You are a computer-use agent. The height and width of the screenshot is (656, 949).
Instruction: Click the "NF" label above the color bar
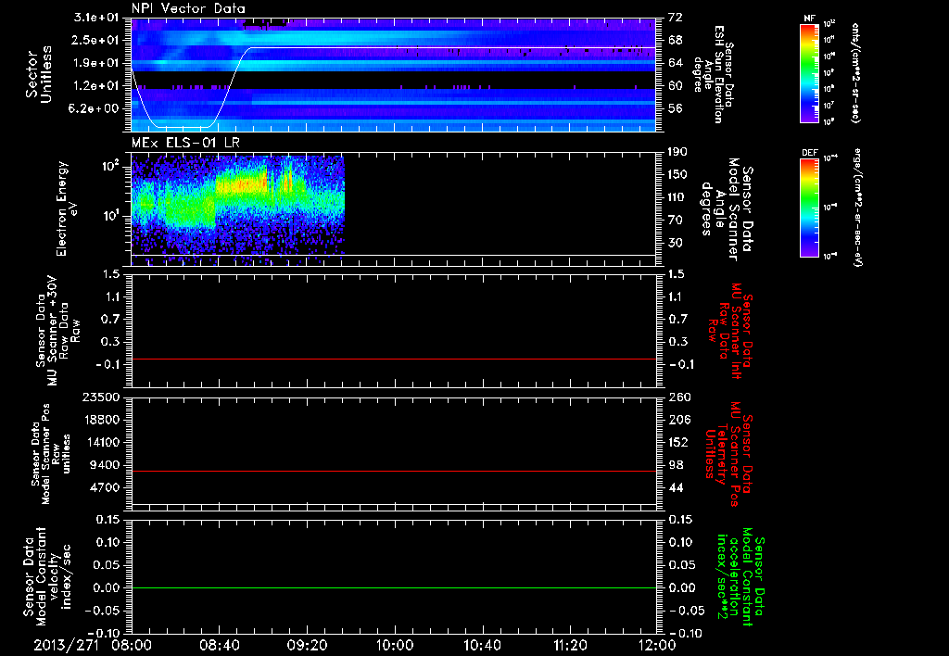tap(810, 19)
